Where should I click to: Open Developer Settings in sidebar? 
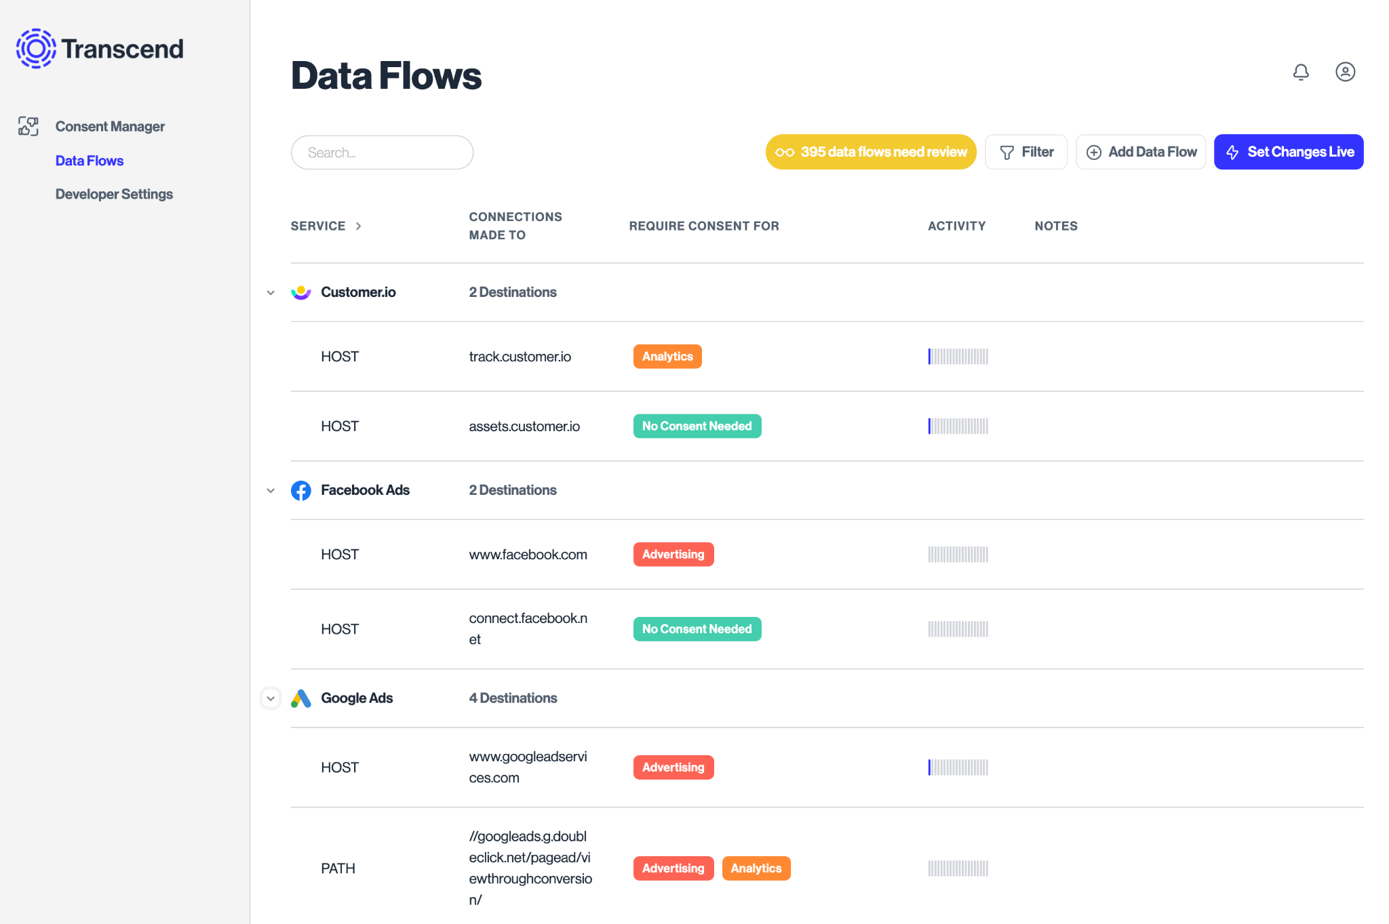pos(114,194)
